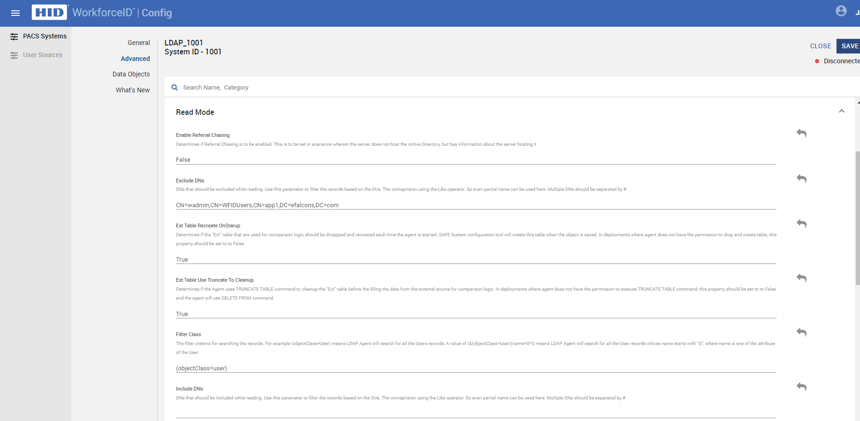Select the Advanced settings tab
Image resolution: width=860 pixels, height=421 pixels.
(136, 59)
